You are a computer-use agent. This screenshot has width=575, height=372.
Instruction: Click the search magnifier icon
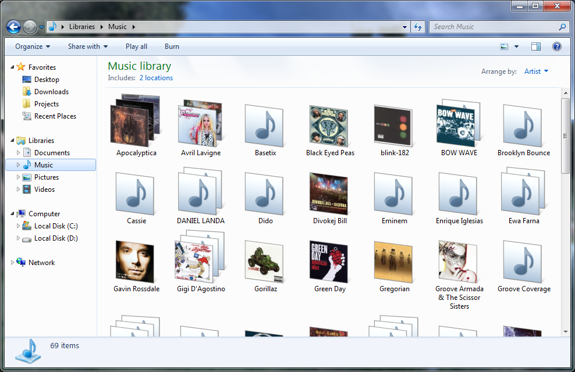coord(562,27)
